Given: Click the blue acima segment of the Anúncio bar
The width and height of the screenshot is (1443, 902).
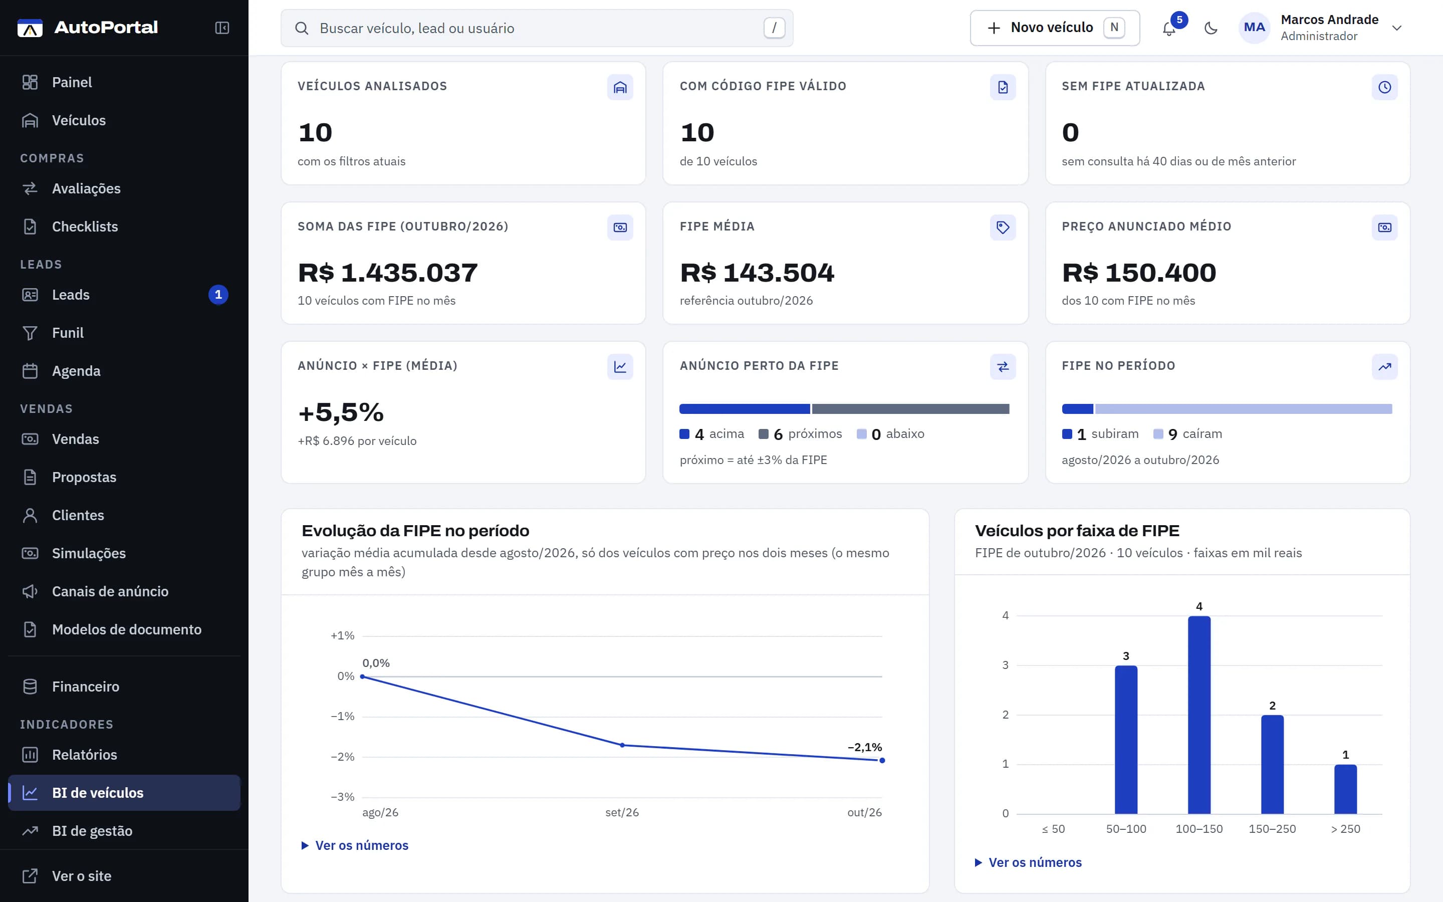Looking at the screenshot, I should click(x=745, y=409).
